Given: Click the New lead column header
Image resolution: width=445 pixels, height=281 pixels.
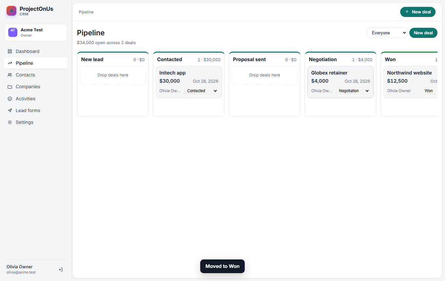Looking at the screenshot, I should [92, 59].
